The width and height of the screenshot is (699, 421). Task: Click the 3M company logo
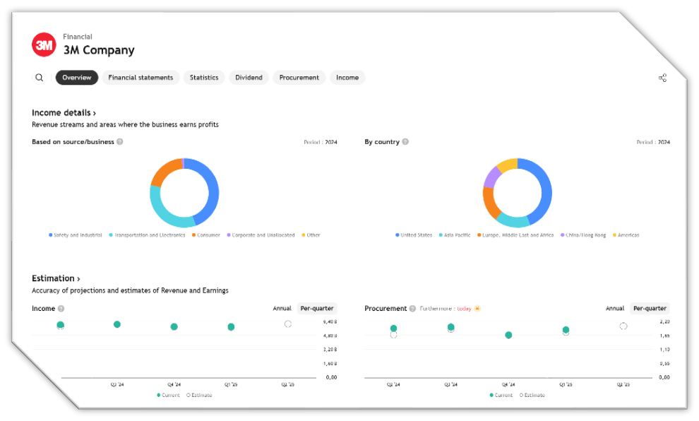[x=44, y=45]
